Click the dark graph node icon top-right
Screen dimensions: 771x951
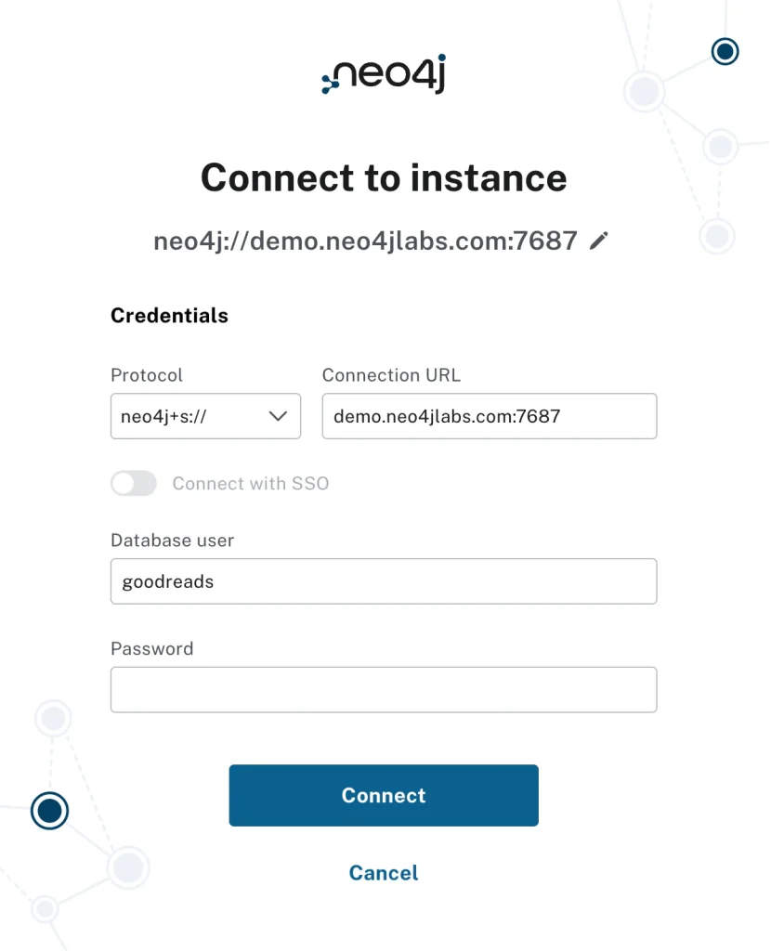(x=725, y=51)
